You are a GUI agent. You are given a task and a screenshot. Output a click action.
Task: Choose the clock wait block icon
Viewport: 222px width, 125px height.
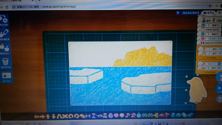point(139,115)
